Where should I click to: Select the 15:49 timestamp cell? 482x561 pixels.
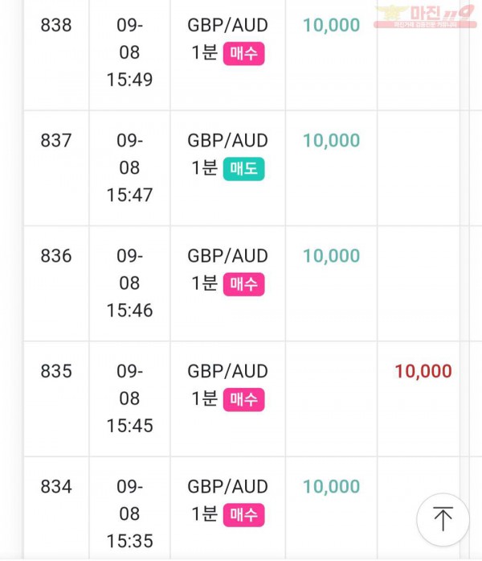tap(129, 52)
